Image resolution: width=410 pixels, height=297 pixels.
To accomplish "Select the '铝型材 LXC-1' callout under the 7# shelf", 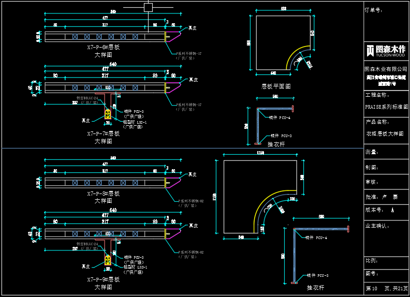I will point(135,122).
